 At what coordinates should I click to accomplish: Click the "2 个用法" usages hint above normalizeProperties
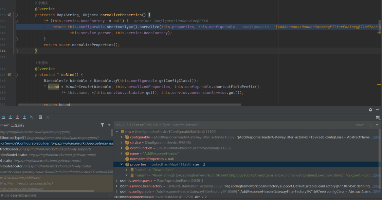pyautogui.click(x=41, y=3)
